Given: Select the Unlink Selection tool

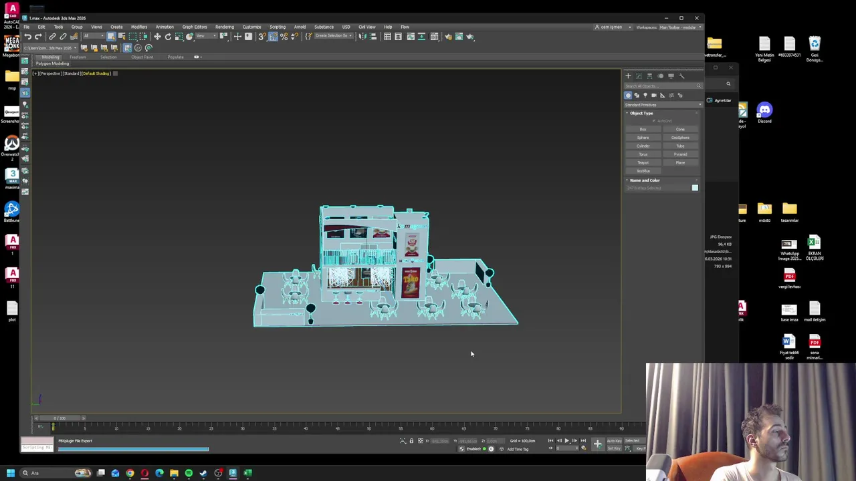Looking at the screenshot, I should pyautogui.click(x=63, y=36).
